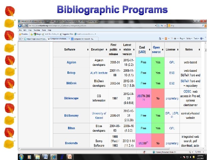Viewport: 214px width, 160px height.
Task: Click the orange RSS Feeds icon
Action: (166, 39)
